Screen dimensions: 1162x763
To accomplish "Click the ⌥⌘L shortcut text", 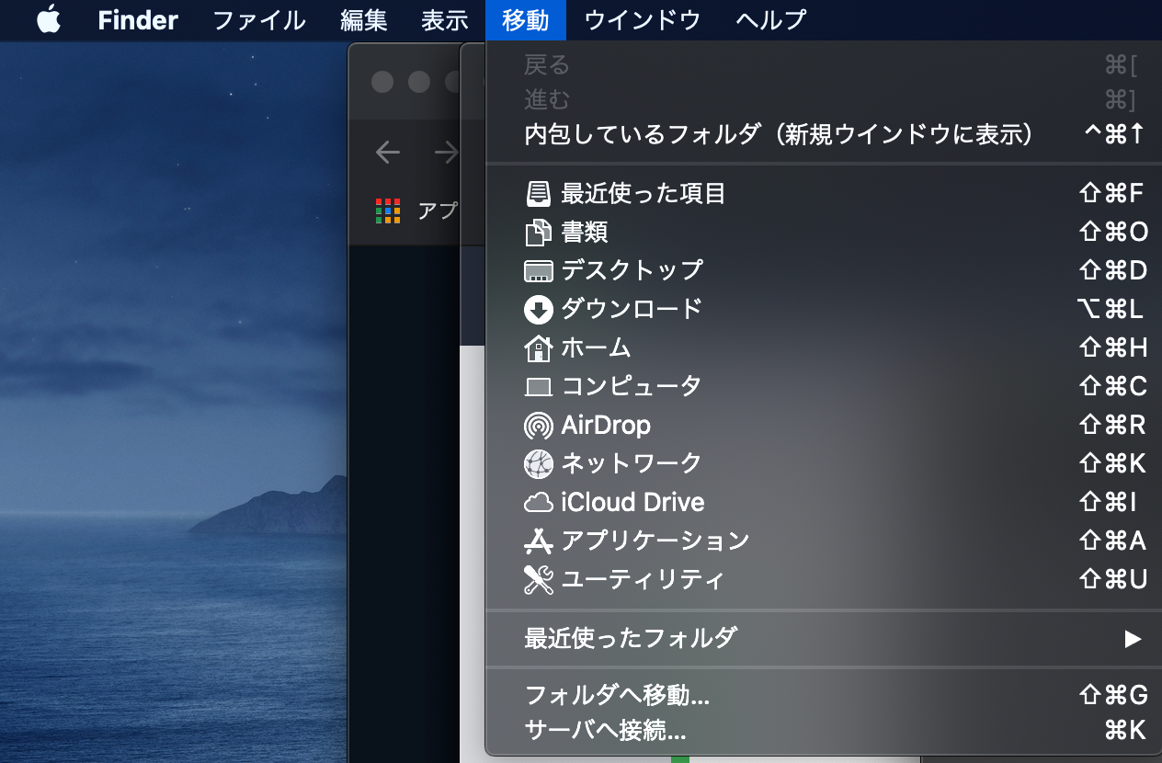I will [1111, 310].
